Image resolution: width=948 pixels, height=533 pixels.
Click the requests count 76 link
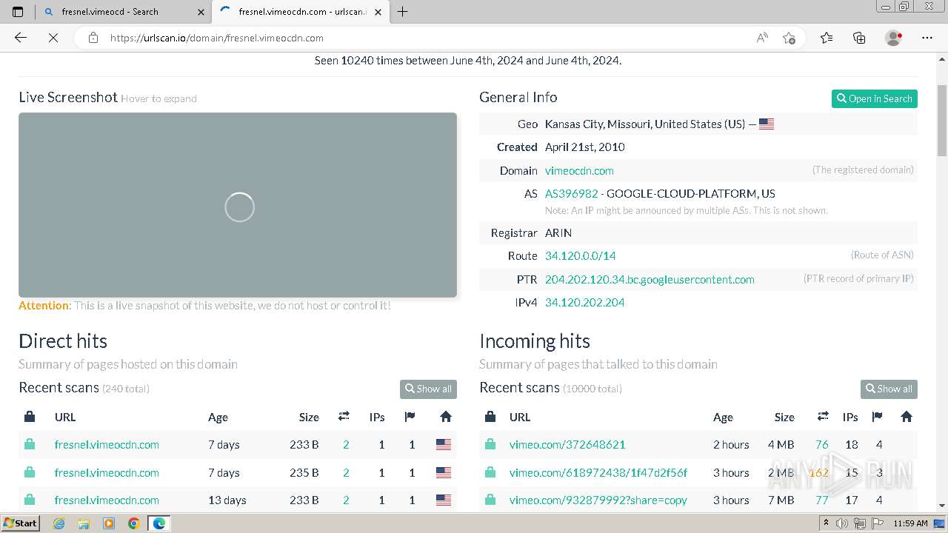click(x=821, y=444)
